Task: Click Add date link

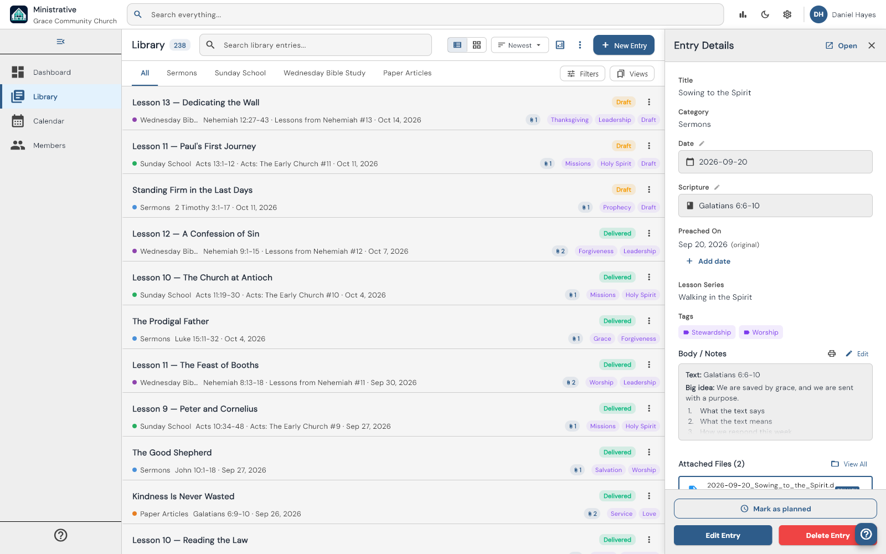Action: (x=708, y=261)
